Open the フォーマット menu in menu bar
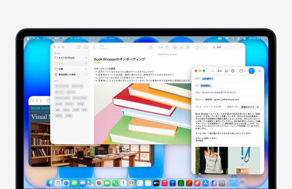Image resolution: width=292 pixels, height=189 pixels. click(x=109, y=38)
